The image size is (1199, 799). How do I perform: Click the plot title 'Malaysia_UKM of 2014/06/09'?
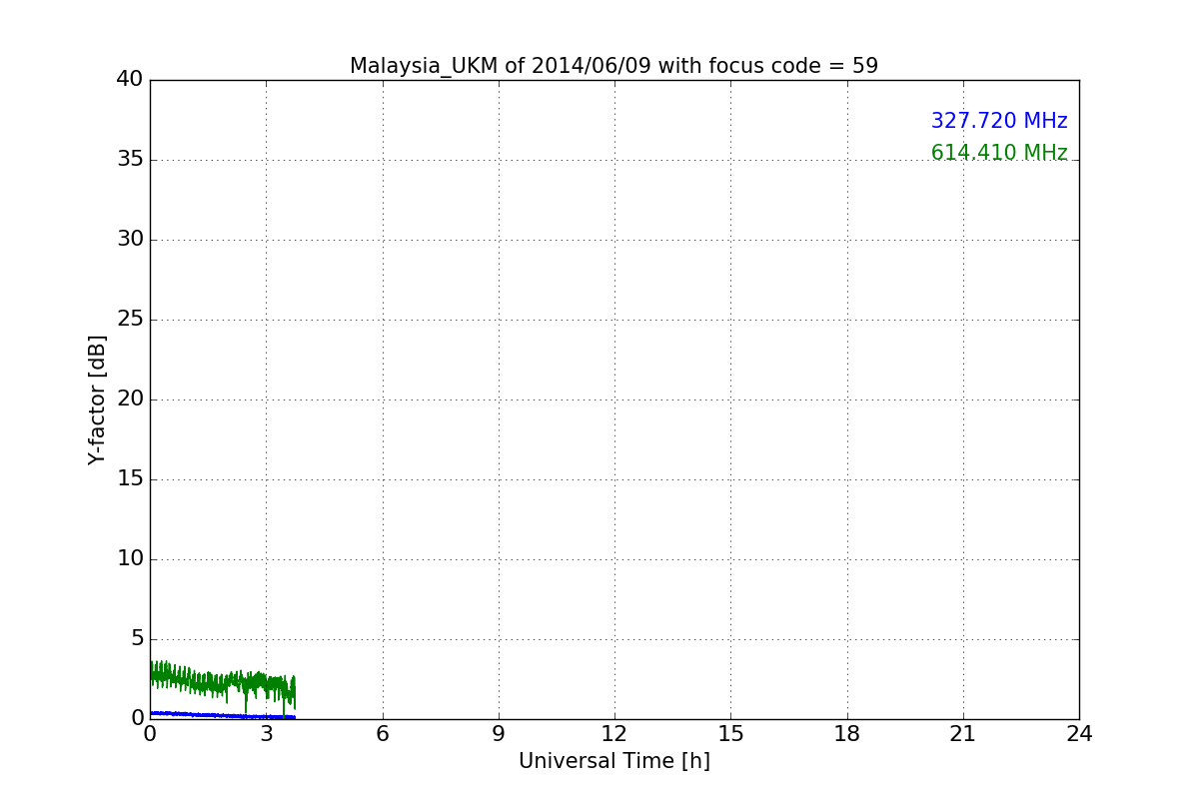[x=613, y=66]
